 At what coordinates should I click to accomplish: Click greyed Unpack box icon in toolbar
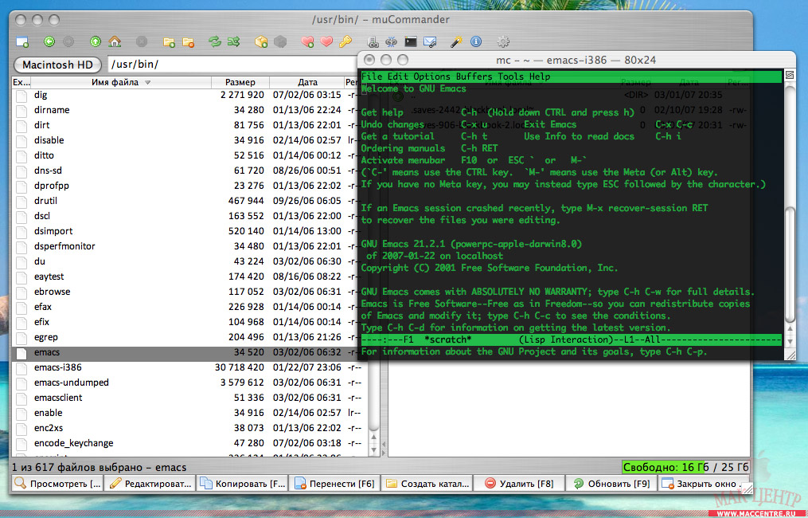[280, 41]
